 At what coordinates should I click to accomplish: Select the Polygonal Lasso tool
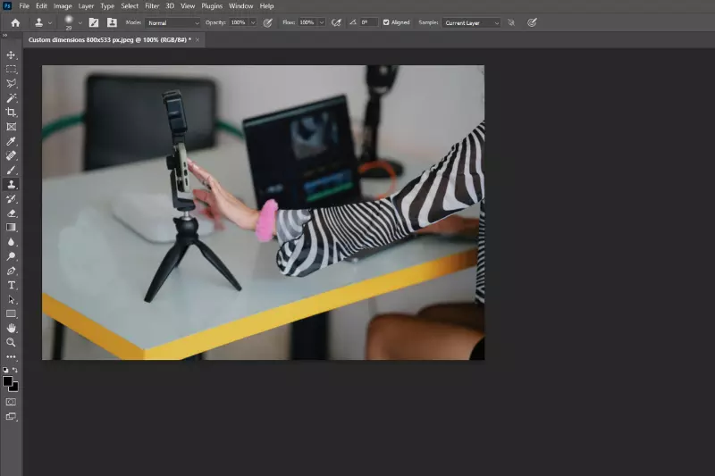(11, 84)
